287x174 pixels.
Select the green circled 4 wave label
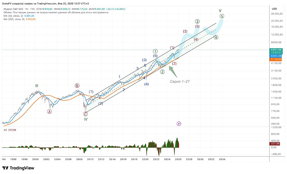(x=216, y=38)
